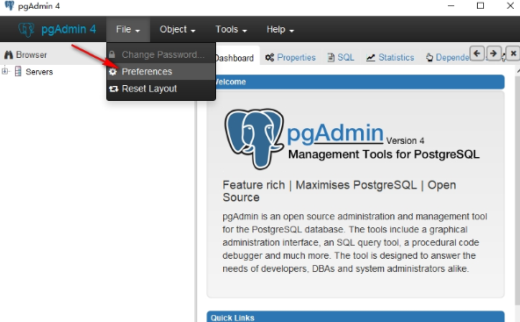Open the Tools dropdown menu
The height and width of the screenshot is (322, 520).
(231, 30)
